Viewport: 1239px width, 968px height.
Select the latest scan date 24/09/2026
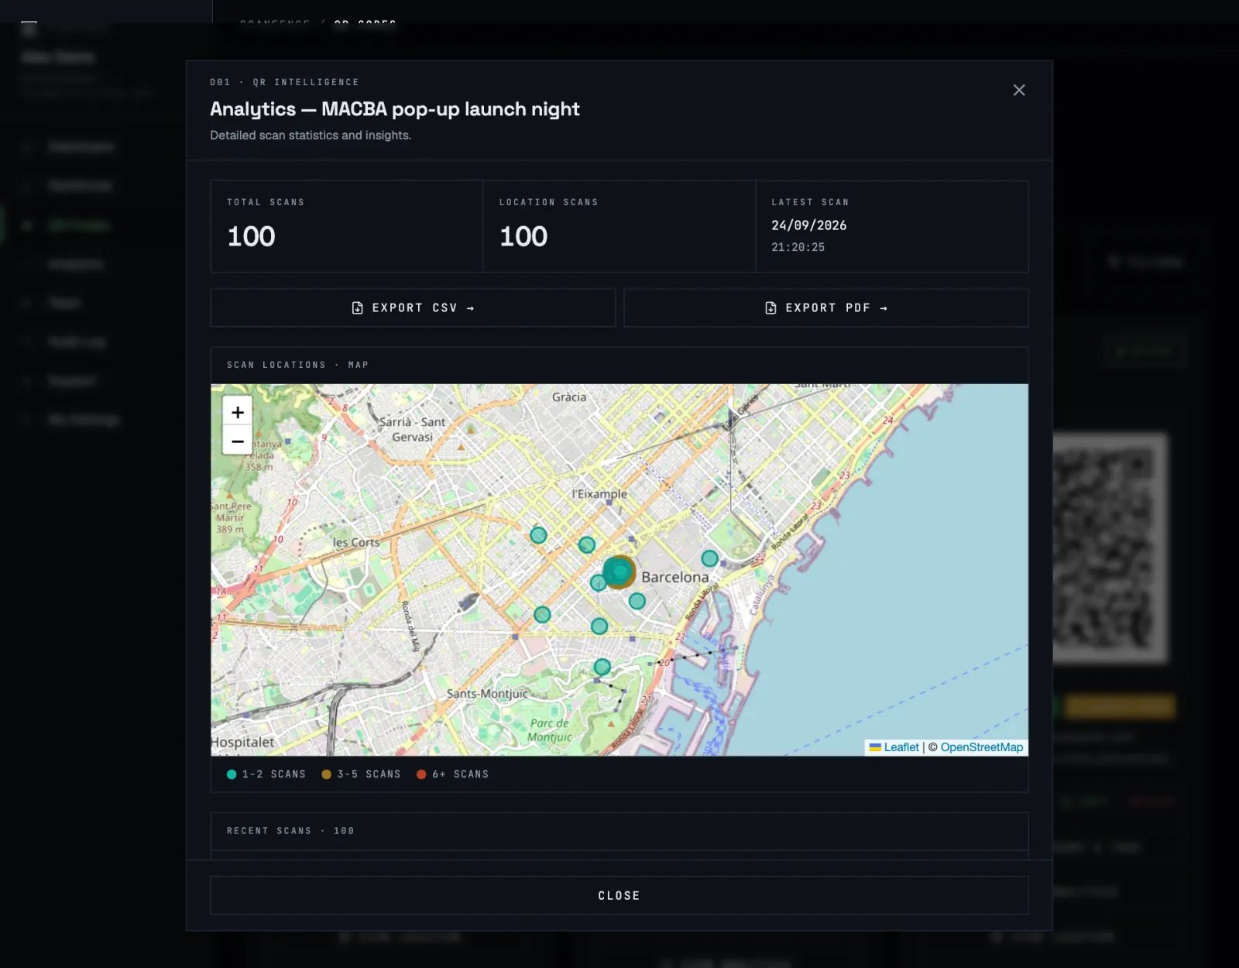point(809,225)
